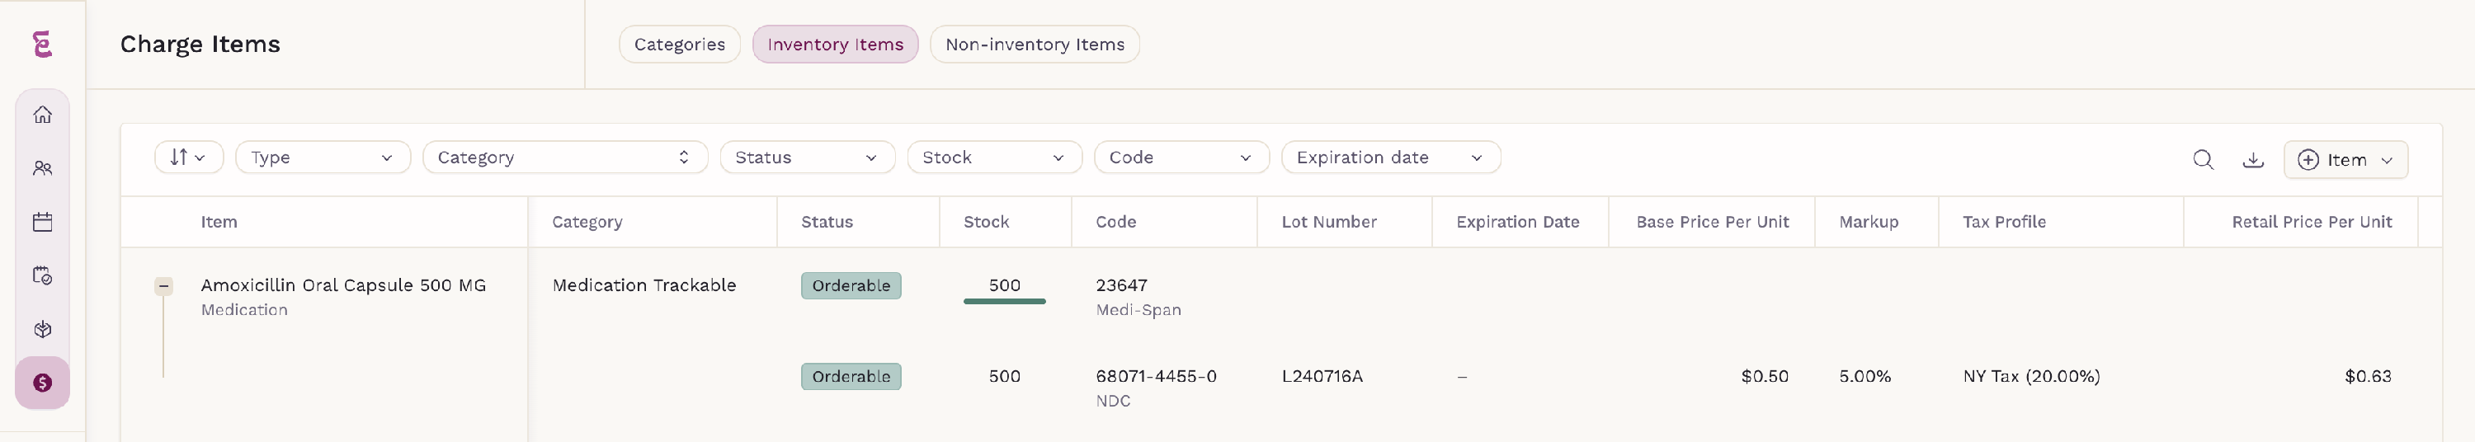Click the Amoxicillin stock level bar
2475x442 pixels.
coord(1004,302)
